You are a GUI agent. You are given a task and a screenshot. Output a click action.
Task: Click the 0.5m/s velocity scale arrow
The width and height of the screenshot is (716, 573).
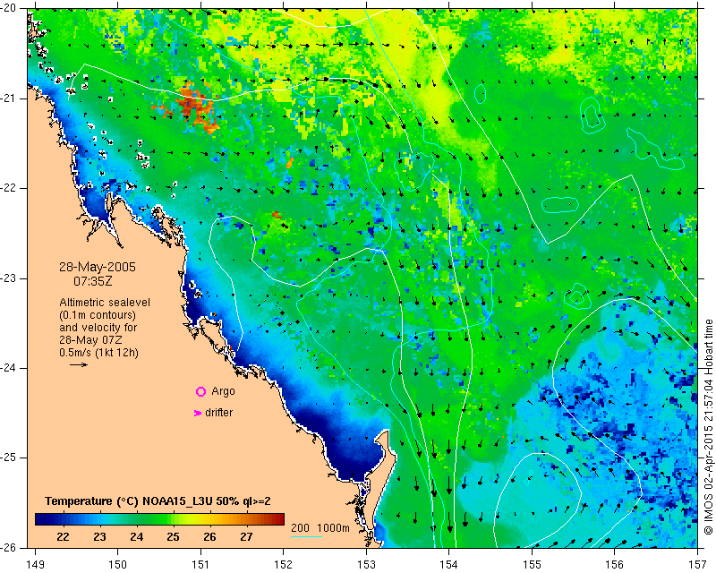click(79, 364)
